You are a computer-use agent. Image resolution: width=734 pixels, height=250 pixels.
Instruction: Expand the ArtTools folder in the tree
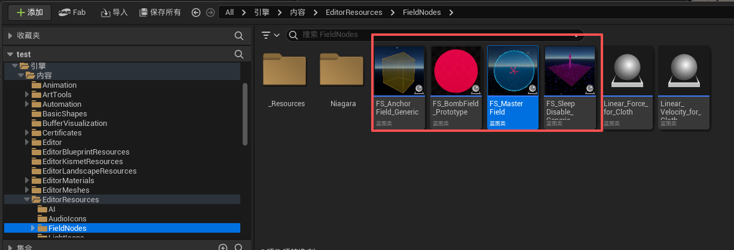click(x=27, y=95)
